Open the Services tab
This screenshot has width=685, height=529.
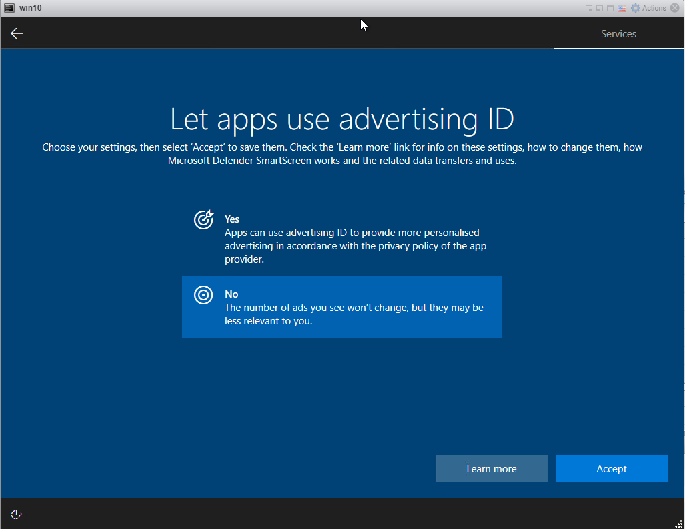618,33
